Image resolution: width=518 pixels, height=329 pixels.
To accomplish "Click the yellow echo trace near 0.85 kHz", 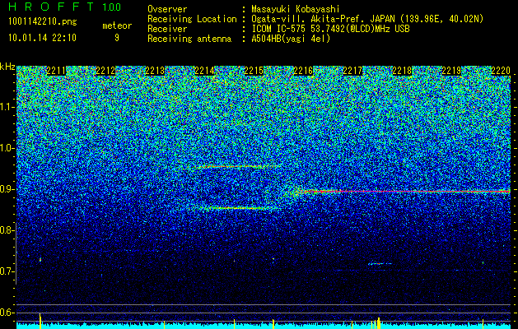I will (x=236, y=208).
